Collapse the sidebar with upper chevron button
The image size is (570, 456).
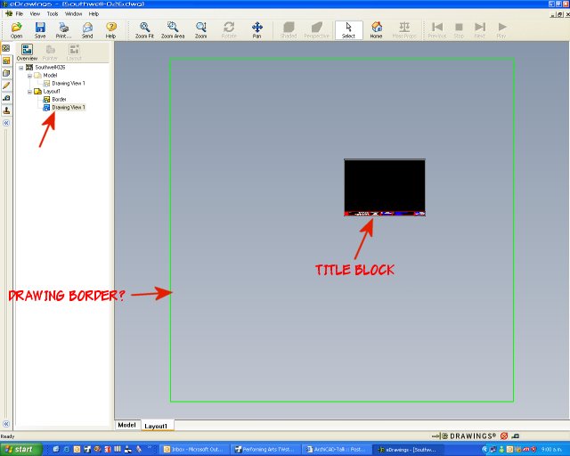tap(6, 123)
